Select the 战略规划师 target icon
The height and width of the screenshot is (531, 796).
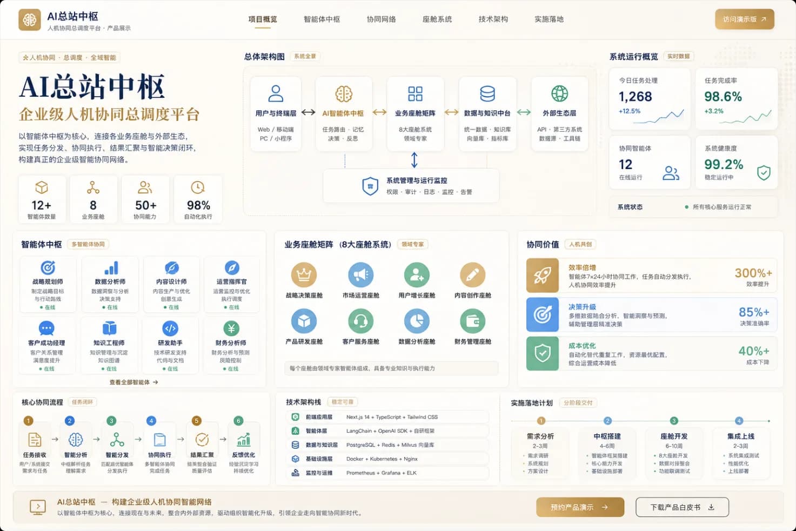pyautogui.click(x=48, y=268)
